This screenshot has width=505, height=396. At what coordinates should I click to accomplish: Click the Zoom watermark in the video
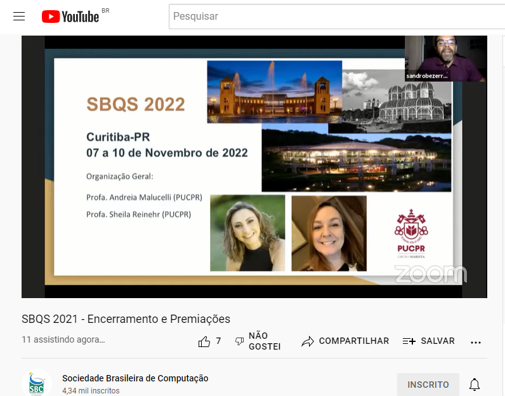coord(430,274)
